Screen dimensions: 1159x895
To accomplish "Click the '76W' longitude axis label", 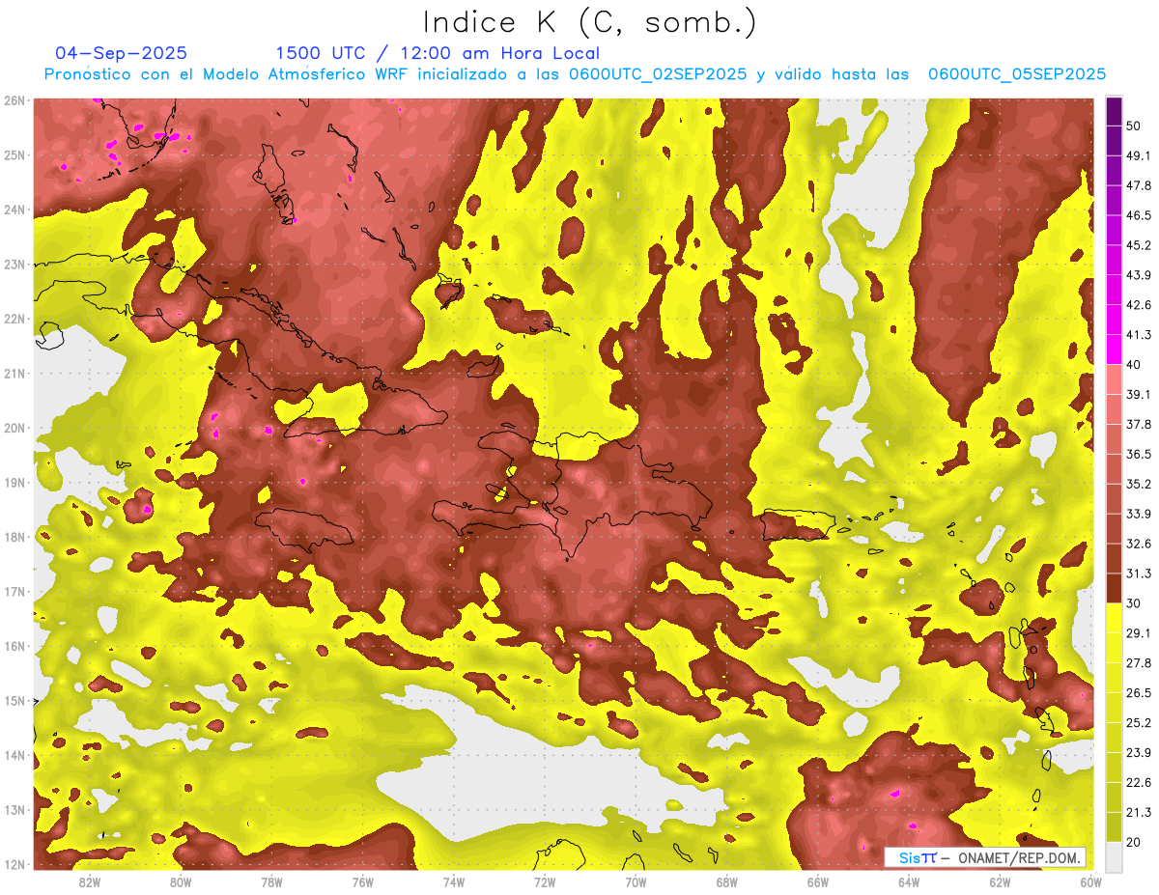I will click(362, 881).
